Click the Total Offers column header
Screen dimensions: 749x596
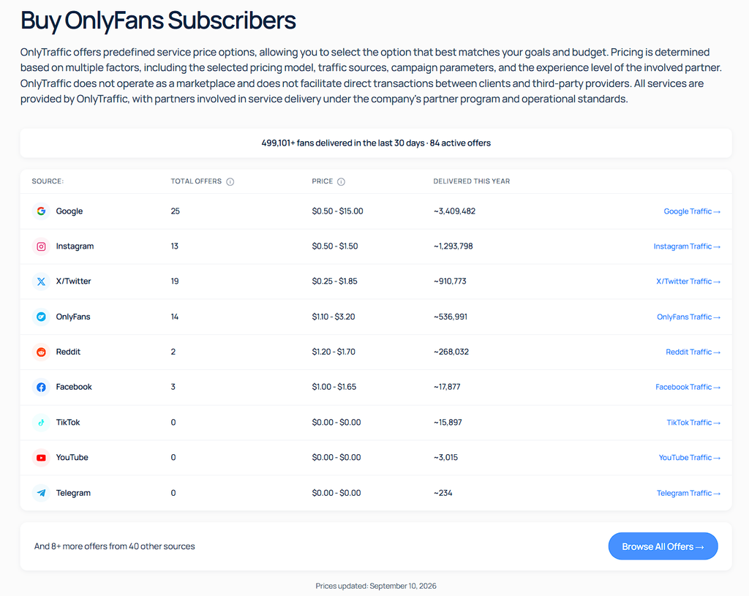(196, 181)
